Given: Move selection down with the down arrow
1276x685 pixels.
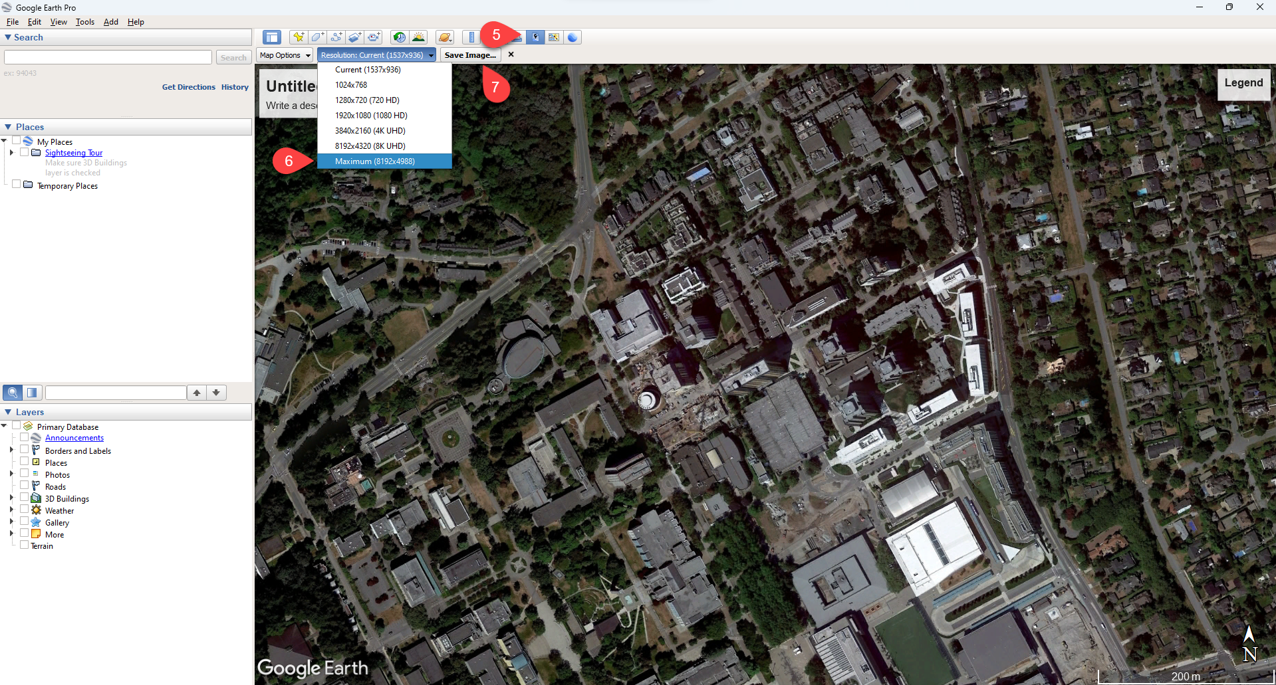Looking at the screenshot, I should [216, 393].
